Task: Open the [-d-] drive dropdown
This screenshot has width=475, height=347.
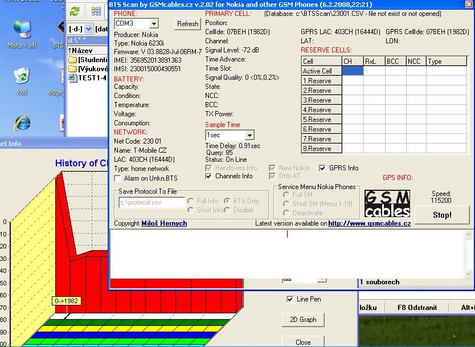Action: (x=88, y=29)
